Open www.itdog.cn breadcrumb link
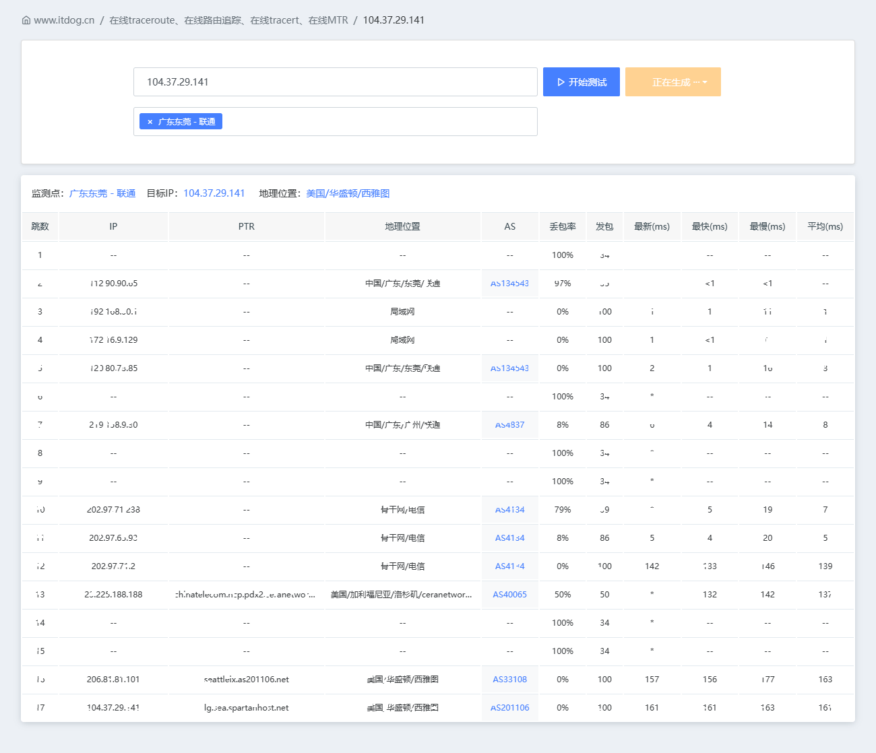This screenshot has height=753, width=876. coord(64,20)
